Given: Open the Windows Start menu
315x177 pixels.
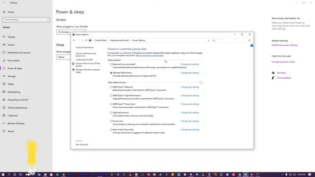Looking at the screenshot, I should (3, 175).
